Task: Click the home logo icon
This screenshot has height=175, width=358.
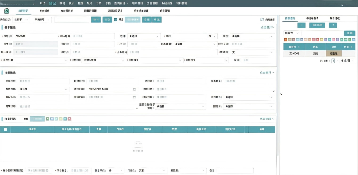Action: click(7, 11)
